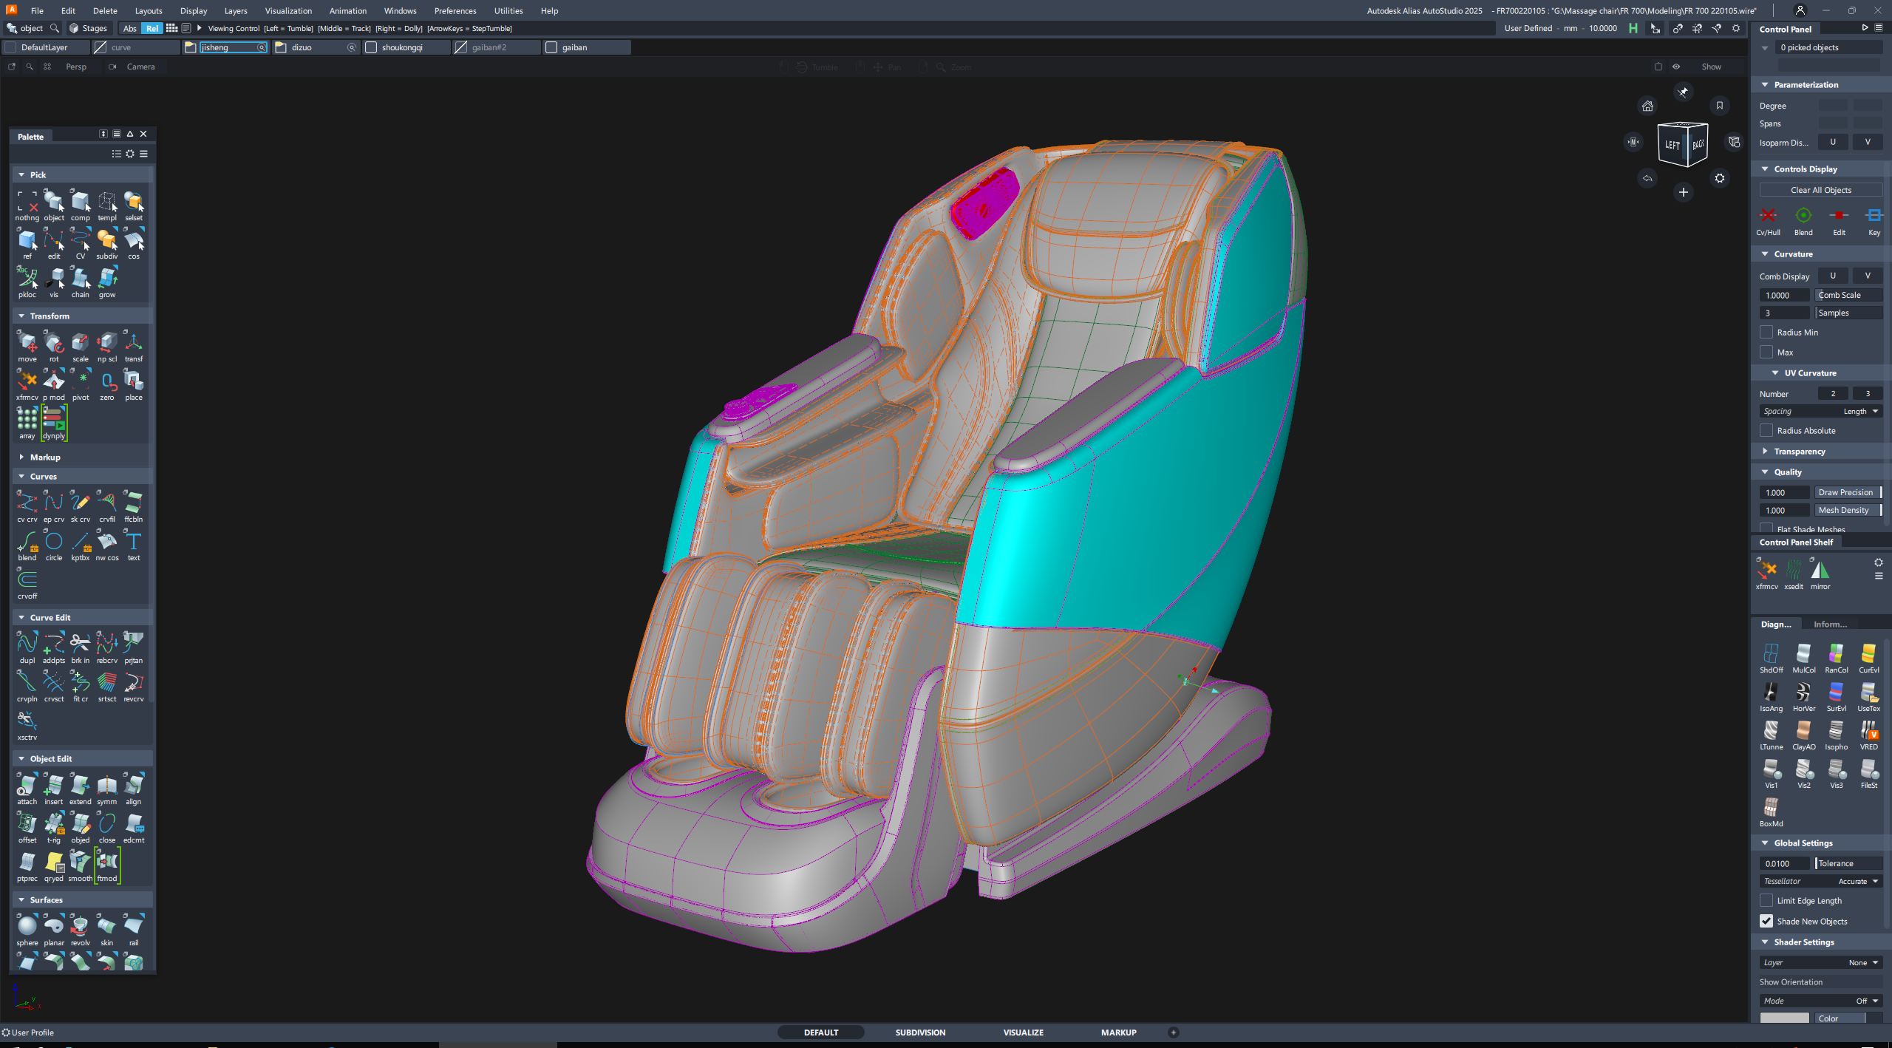Click the color swatch in Shader Settings

(1784, 1018)
